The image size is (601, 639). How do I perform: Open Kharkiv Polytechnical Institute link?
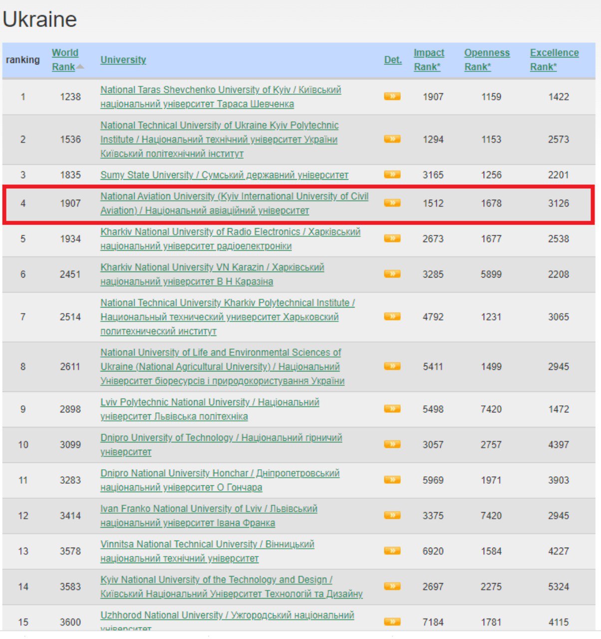click(x=228, y=317)
